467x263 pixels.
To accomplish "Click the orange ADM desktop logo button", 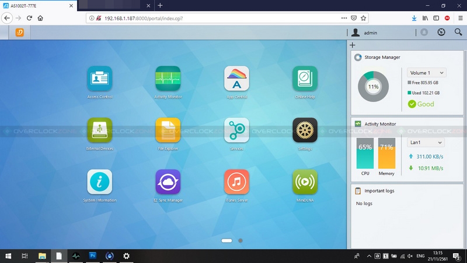I will point(20,33).
